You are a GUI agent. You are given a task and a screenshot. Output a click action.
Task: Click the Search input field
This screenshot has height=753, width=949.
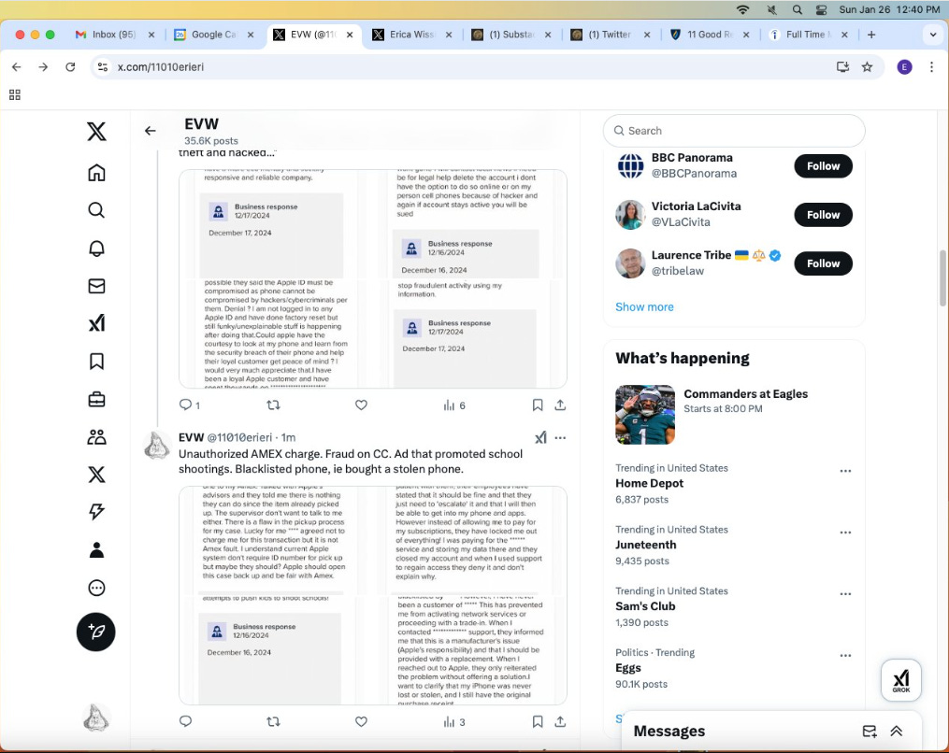734,131
